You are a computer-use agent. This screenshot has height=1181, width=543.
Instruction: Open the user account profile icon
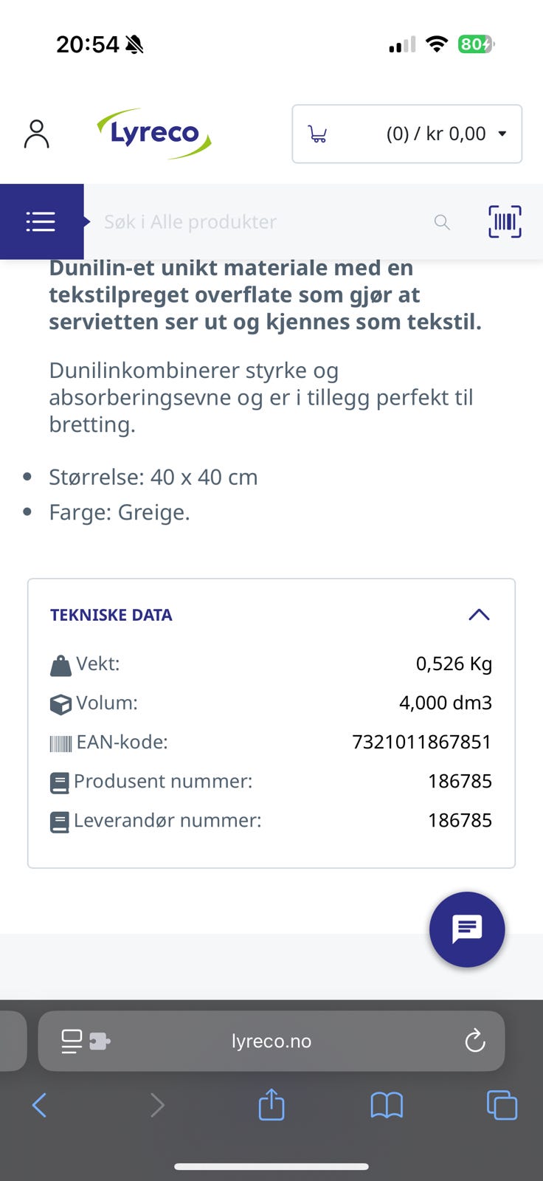(36, 134)
